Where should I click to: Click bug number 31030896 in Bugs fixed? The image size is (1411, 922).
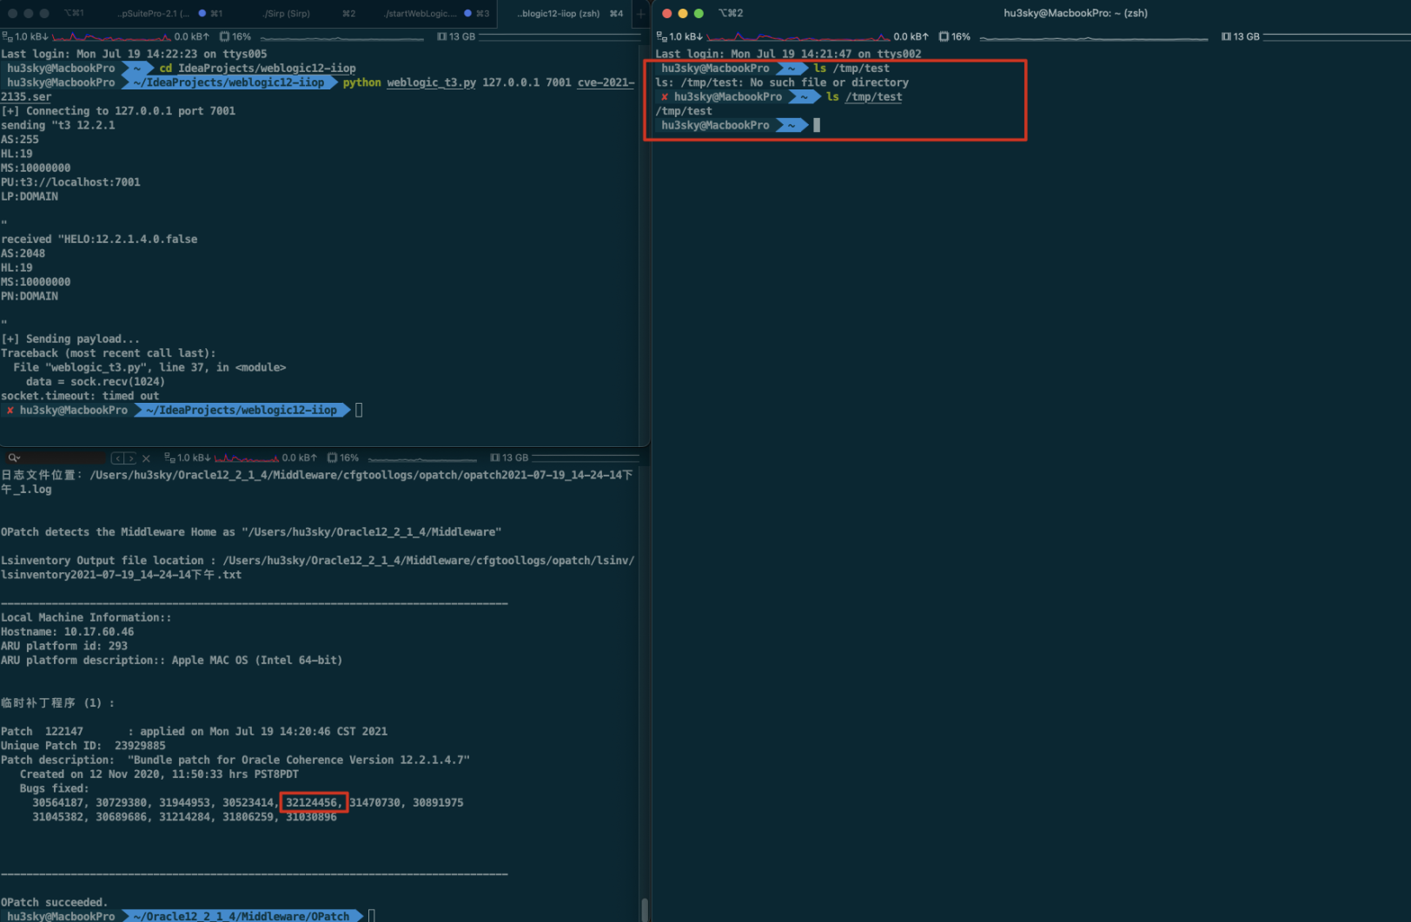click(x=311, y=817)
